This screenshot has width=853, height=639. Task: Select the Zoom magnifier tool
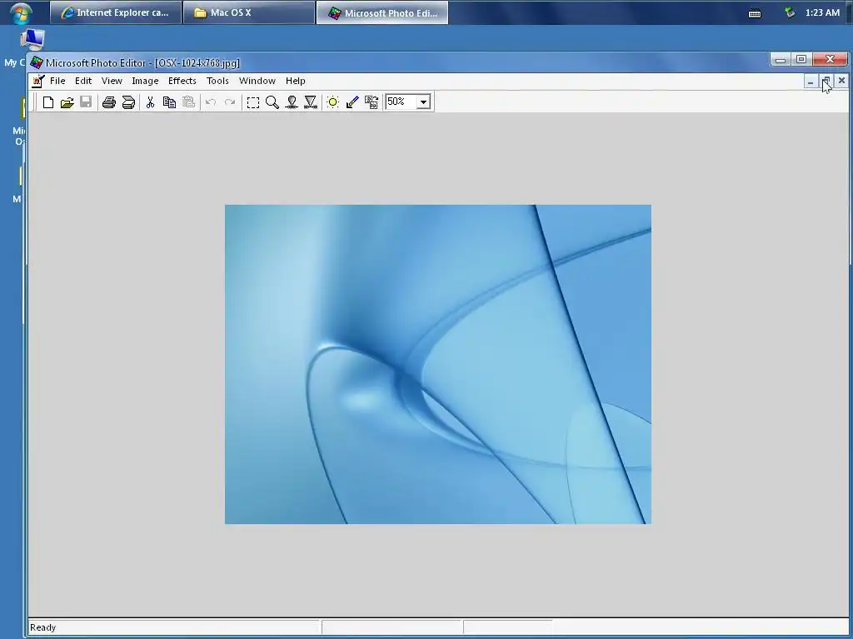[272, 102]
